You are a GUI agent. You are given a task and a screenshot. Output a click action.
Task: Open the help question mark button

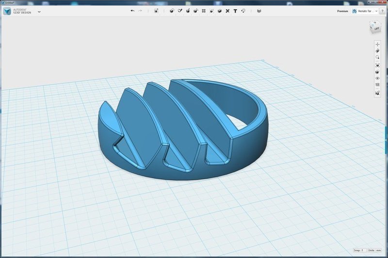coord(383,11)
